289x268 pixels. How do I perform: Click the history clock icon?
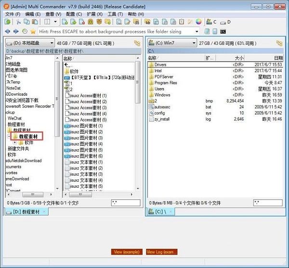click(x=25, y=31)
